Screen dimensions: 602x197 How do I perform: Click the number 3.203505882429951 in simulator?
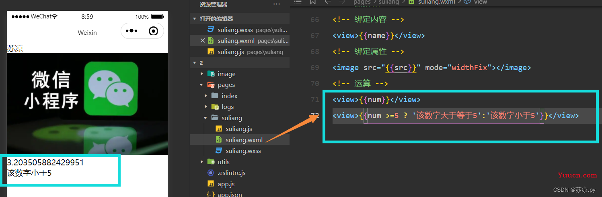click(45, 163)
